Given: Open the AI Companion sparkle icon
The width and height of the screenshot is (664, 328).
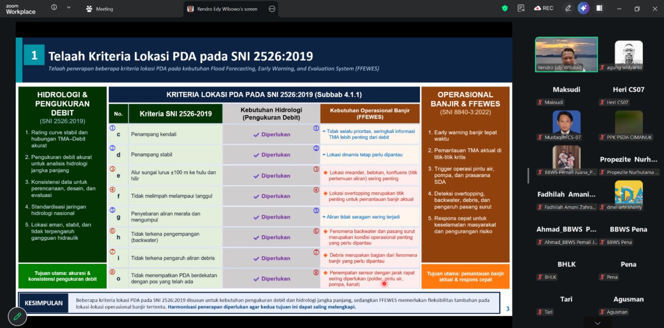Looking at the screenshot, I should (583, 8).
